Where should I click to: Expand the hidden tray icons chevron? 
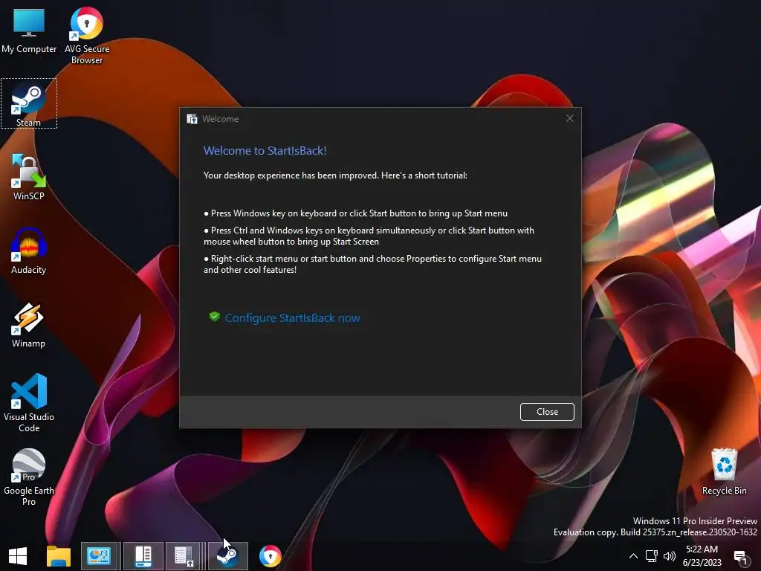click(x=633, y=556)
